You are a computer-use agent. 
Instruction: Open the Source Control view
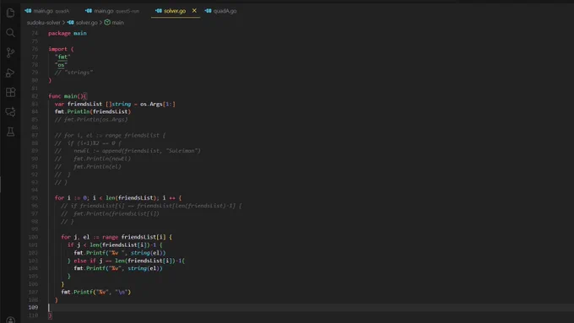[10, 52]
